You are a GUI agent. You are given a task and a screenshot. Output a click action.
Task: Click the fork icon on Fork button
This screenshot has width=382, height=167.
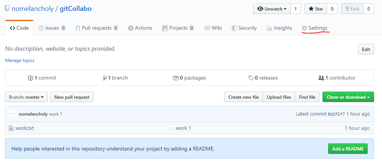pyautogui.click(x=347, y=9)
